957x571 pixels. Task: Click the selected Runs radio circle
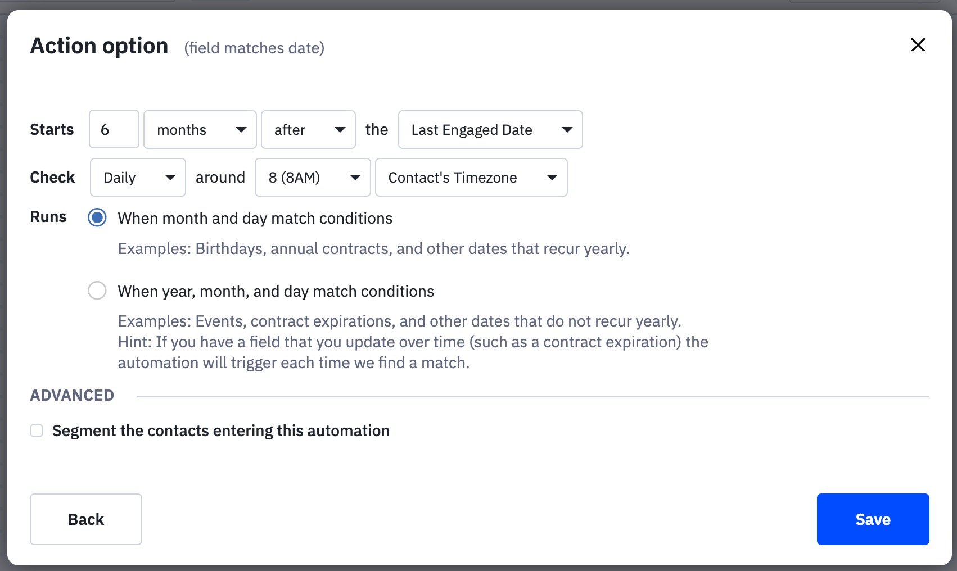point(97,218)
